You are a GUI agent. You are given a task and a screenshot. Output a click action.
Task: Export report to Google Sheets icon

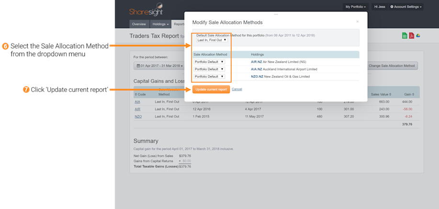405,36
